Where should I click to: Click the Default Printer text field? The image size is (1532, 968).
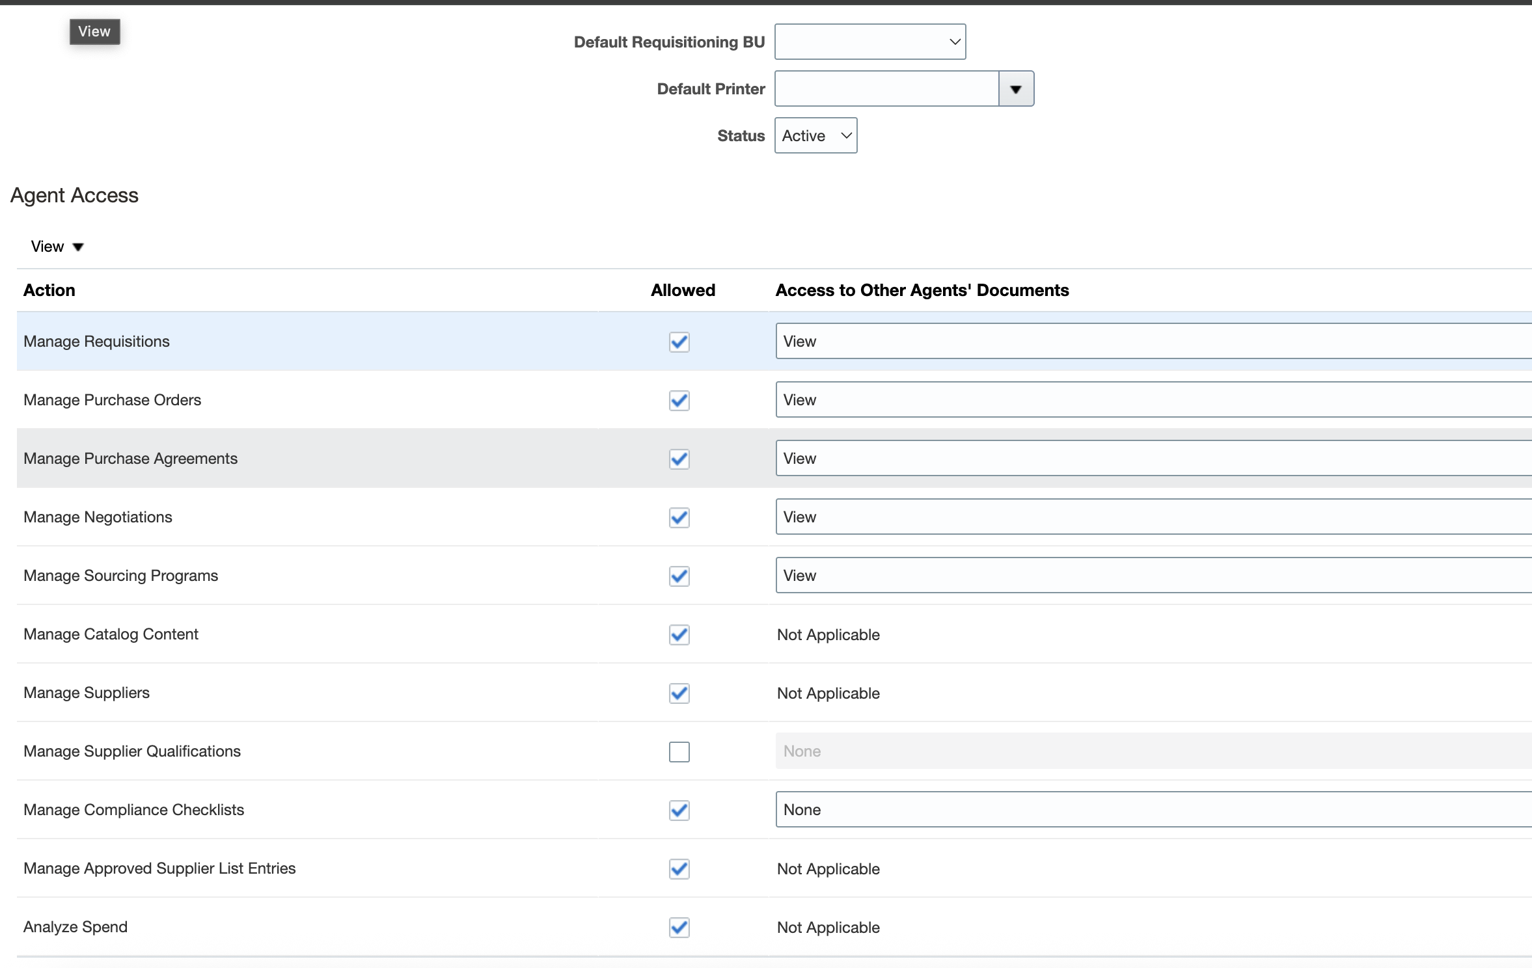click(886, 89)
